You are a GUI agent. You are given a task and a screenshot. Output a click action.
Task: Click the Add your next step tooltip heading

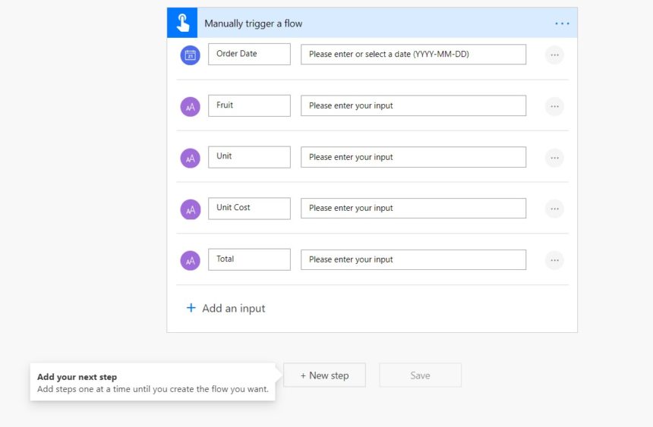click(77, 377)
